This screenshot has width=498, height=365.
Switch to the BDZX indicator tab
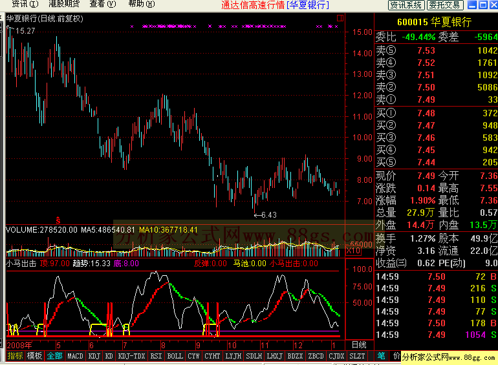(295, 356)
